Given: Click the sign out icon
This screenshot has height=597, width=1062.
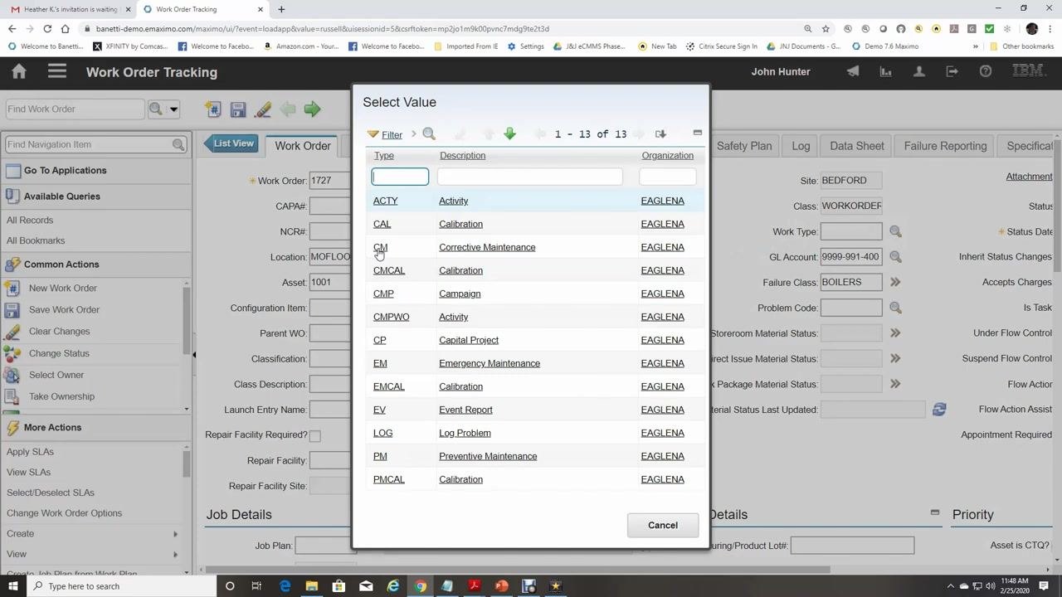Looking at the screenshot, I should 952,71.
